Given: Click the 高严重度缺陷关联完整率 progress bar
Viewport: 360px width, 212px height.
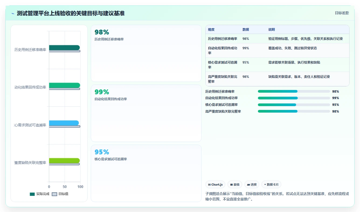Looking at the screenshot, I should pyautogui.click(x=294, y=111).
